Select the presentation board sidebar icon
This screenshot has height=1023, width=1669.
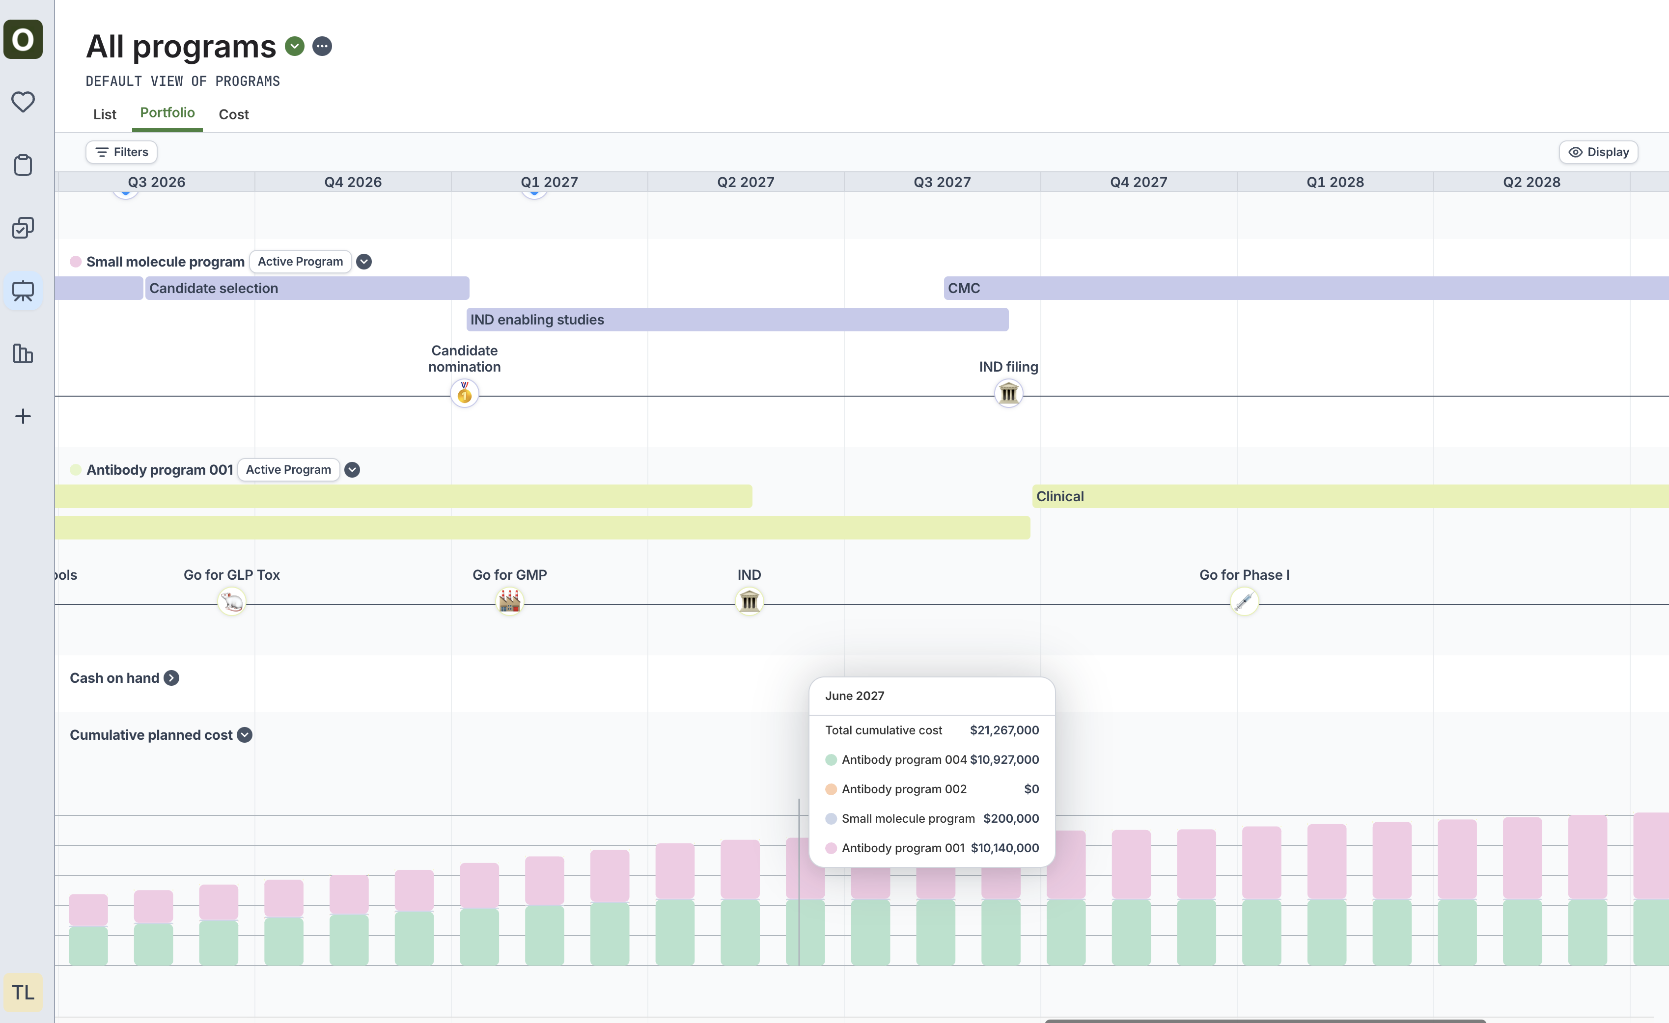tap(23, 291)
